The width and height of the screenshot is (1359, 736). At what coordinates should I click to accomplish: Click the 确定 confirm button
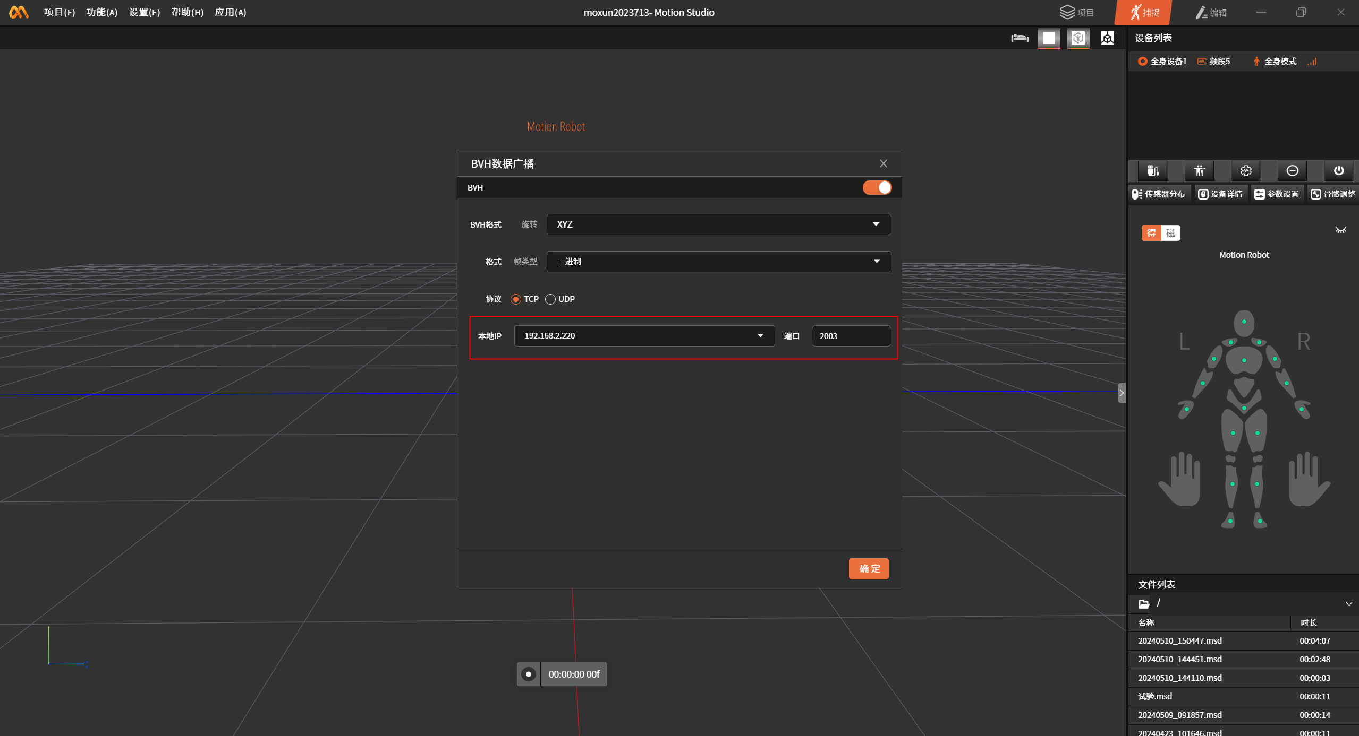click(868, 569)
